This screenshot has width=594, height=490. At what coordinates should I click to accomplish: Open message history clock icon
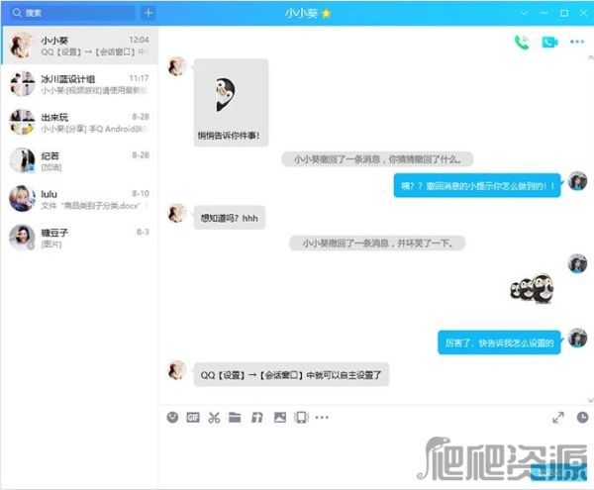pos(582,418)
